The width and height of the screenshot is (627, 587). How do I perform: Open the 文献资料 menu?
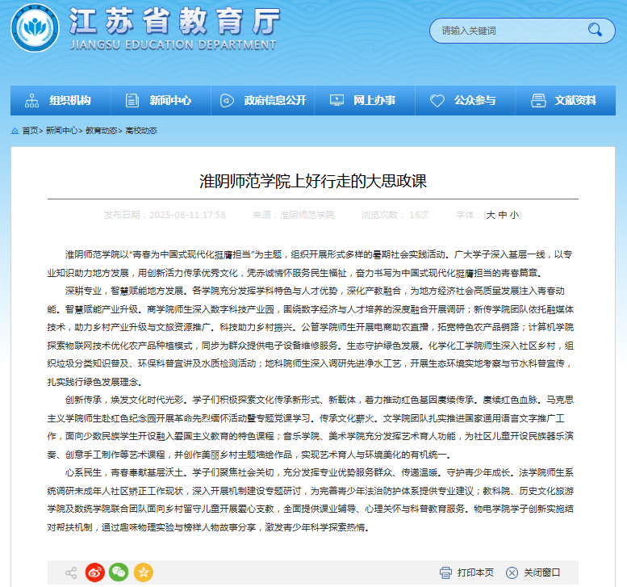[566, 100]
